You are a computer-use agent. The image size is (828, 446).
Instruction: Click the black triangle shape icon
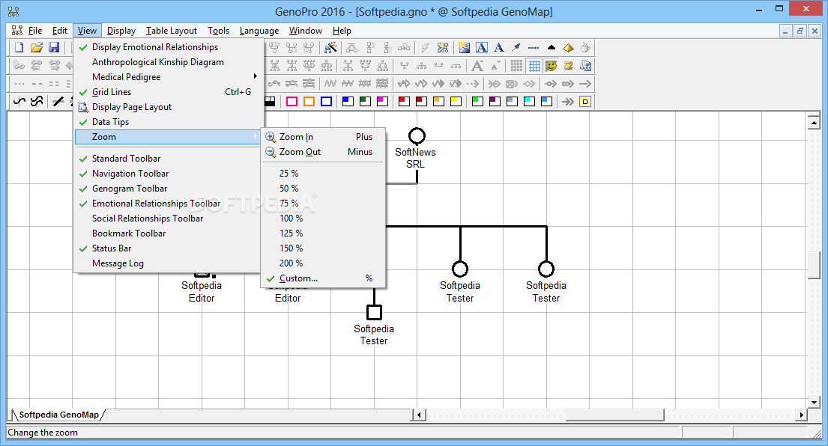pyautogui.click(x=552, y=48)
